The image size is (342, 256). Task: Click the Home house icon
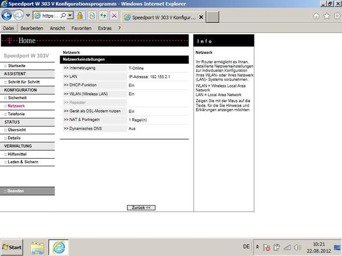tap(316, 16)
